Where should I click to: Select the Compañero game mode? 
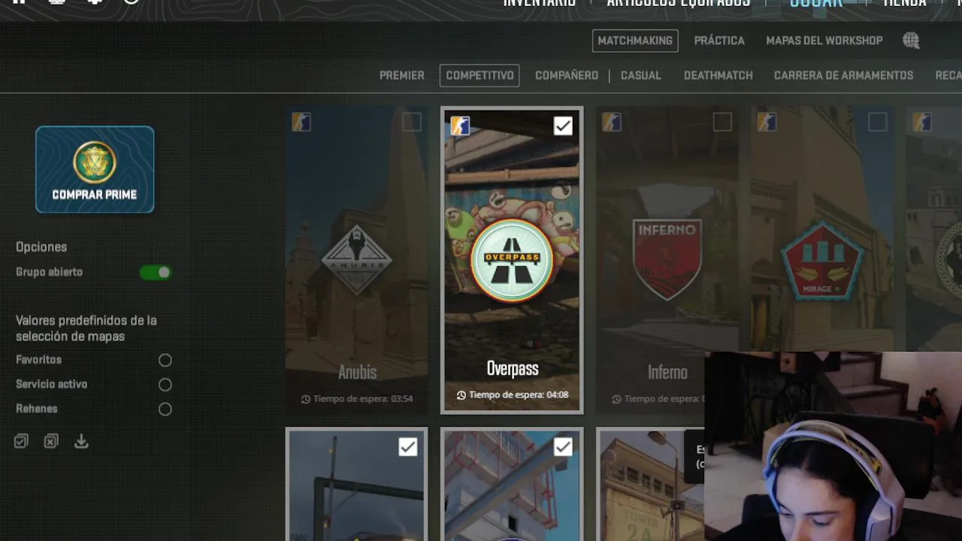click(567, 75)
